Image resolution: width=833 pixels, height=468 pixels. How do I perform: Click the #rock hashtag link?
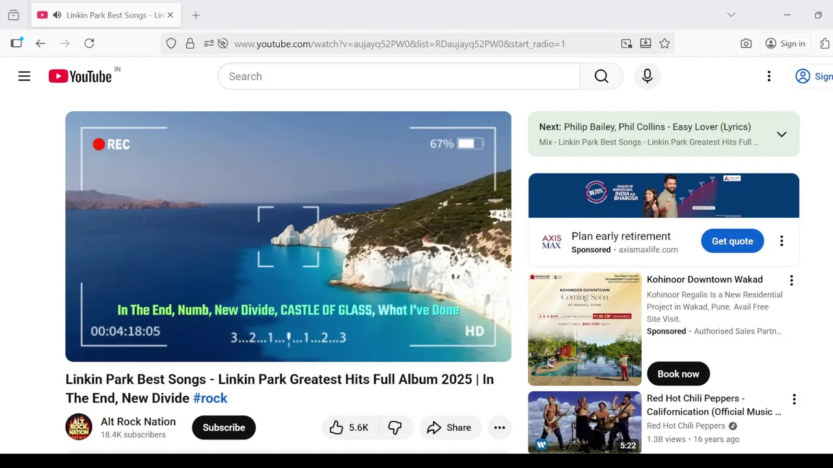click(x=210, y=398)
